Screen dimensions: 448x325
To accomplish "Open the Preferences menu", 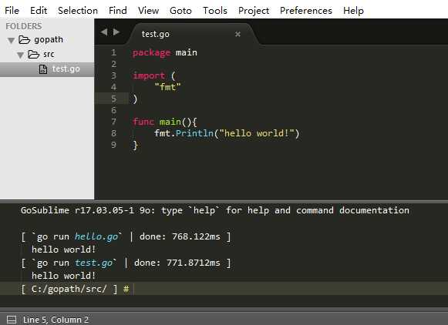I will pos(306,11).
